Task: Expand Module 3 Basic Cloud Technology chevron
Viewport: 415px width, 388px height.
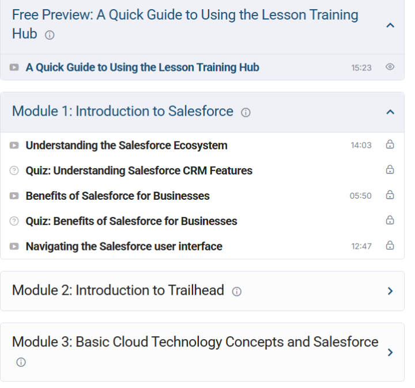Action: 390,352
